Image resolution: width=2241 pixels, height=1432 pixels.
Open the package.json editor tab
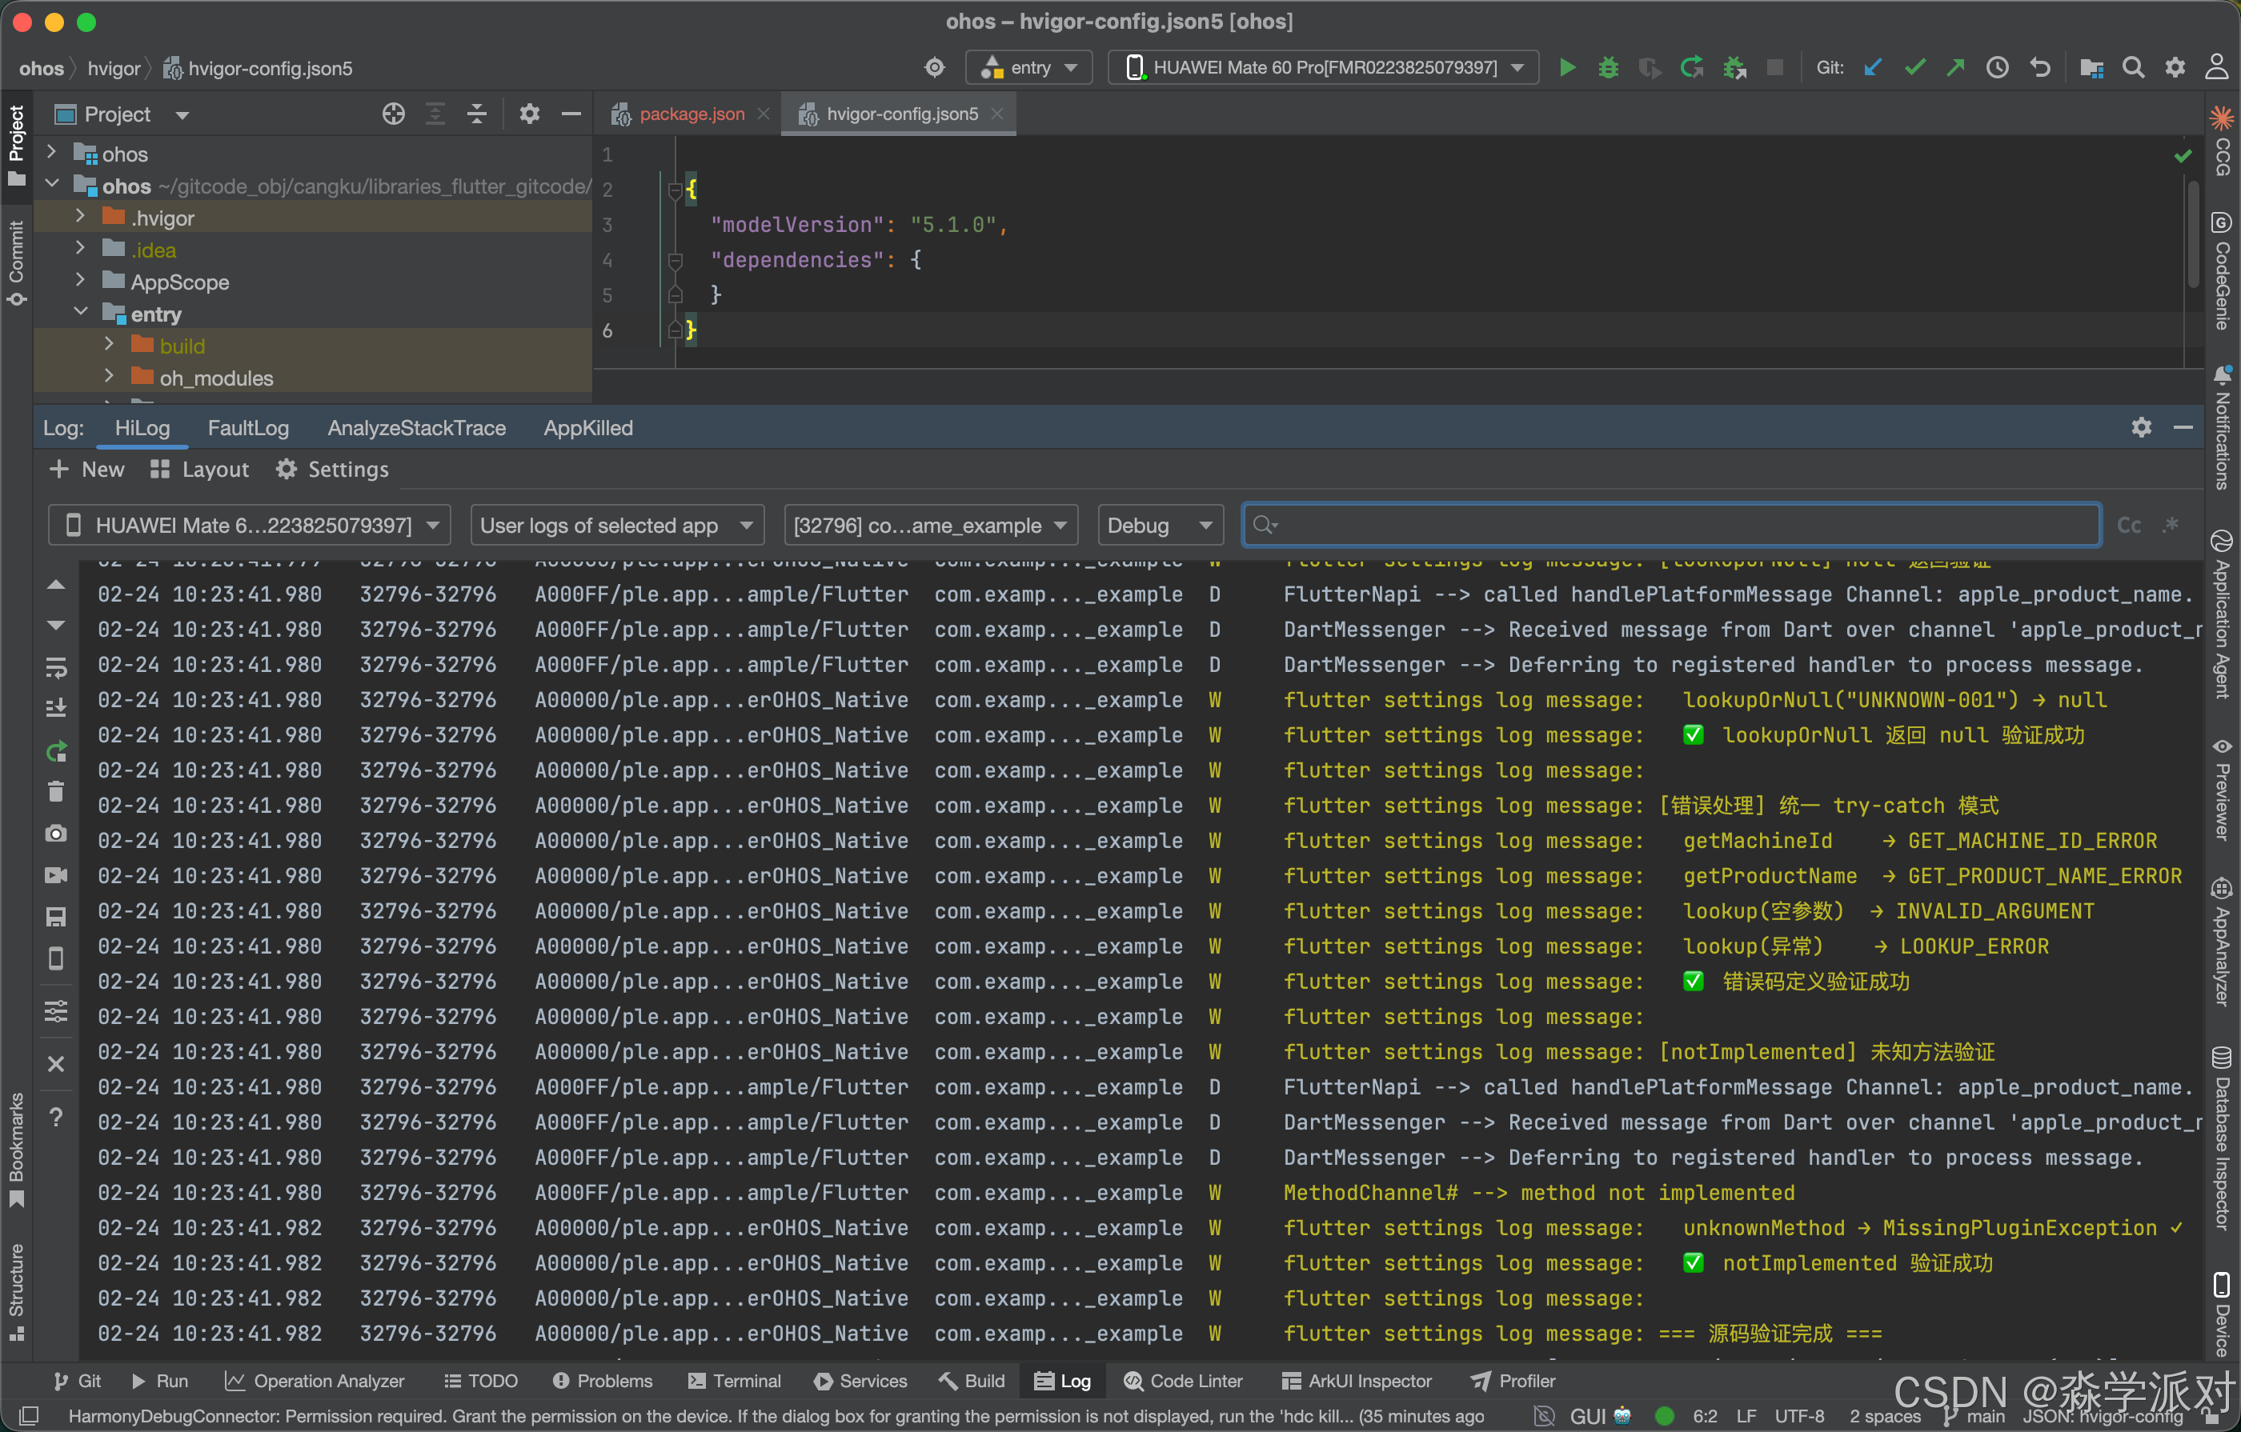click(x=691, y=114)
